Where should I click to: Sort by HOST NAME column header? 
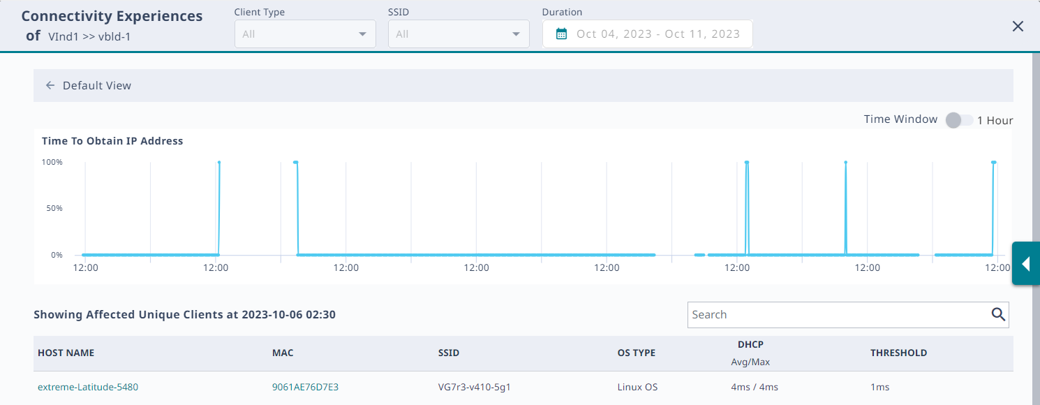pyautogui.click(x=66, y=353)
